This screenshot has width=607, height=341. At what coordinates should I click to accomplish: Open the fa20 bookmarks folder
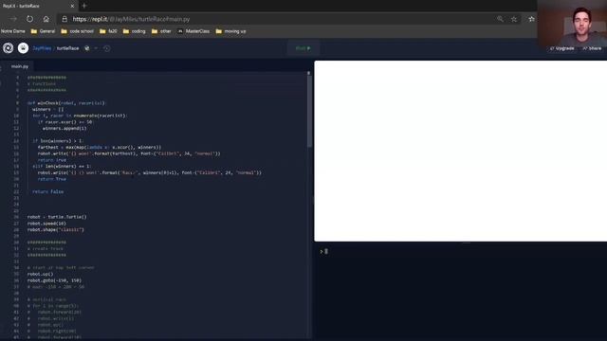tap(108, 31)
